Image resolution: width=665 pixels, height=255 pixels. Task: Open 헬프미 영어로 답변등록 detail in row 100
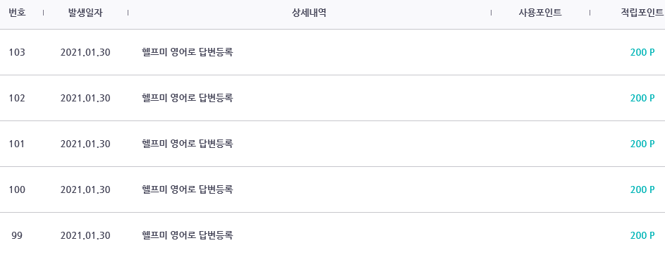point(187,189)
